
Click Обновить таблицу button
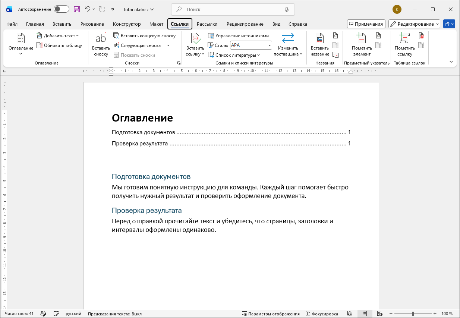coord(59,45)
